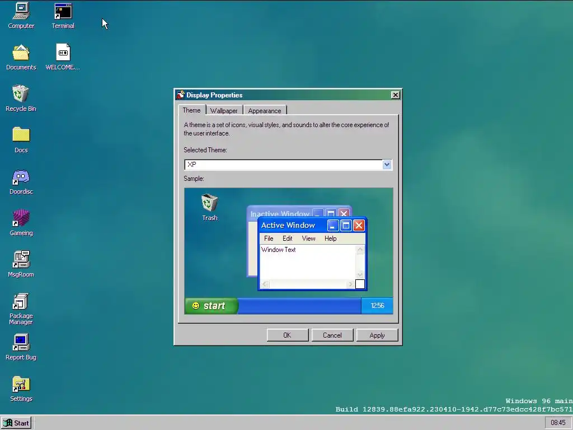Click the Display Properties title bar icon

point(180,95)
